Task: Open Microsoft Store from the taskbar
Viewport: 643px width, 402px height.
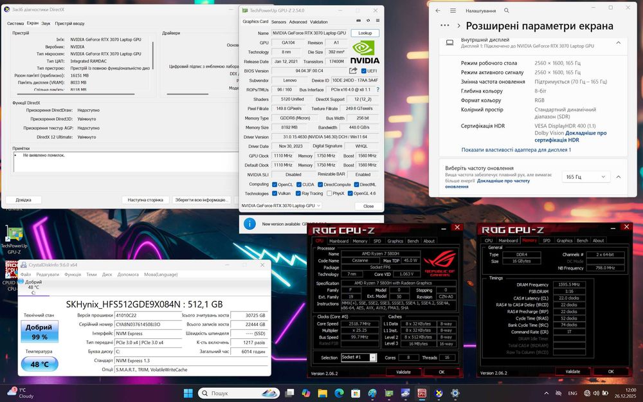Action: click(x=356, y=393)
